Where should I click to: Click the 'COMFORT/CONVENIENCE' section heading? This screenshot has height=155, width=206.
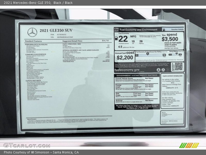[x=36, y=54]
